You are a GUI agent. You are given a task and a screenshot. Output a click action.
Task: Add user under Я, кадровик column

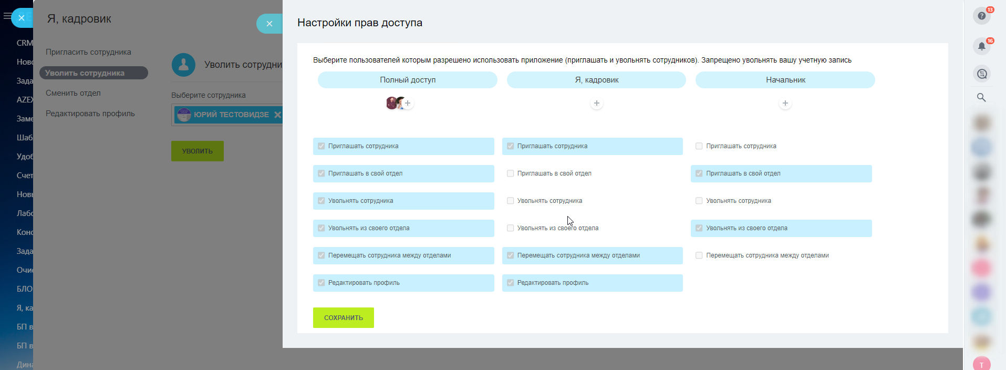pyautogui.click(x=596, y=103)
